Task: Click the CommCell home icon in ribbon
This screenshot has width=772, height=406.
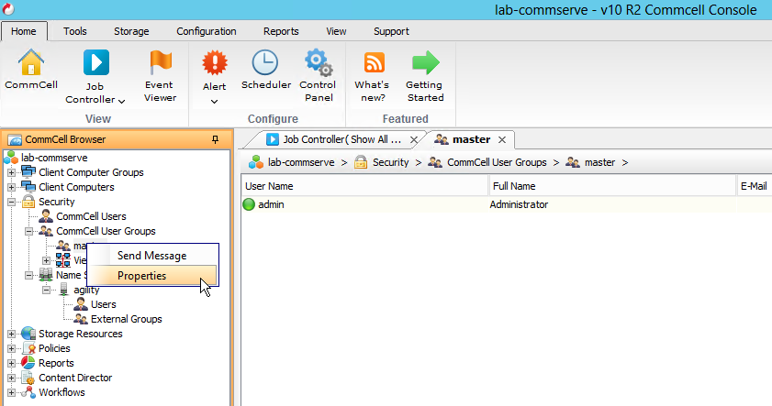Action: pos(31,65)
